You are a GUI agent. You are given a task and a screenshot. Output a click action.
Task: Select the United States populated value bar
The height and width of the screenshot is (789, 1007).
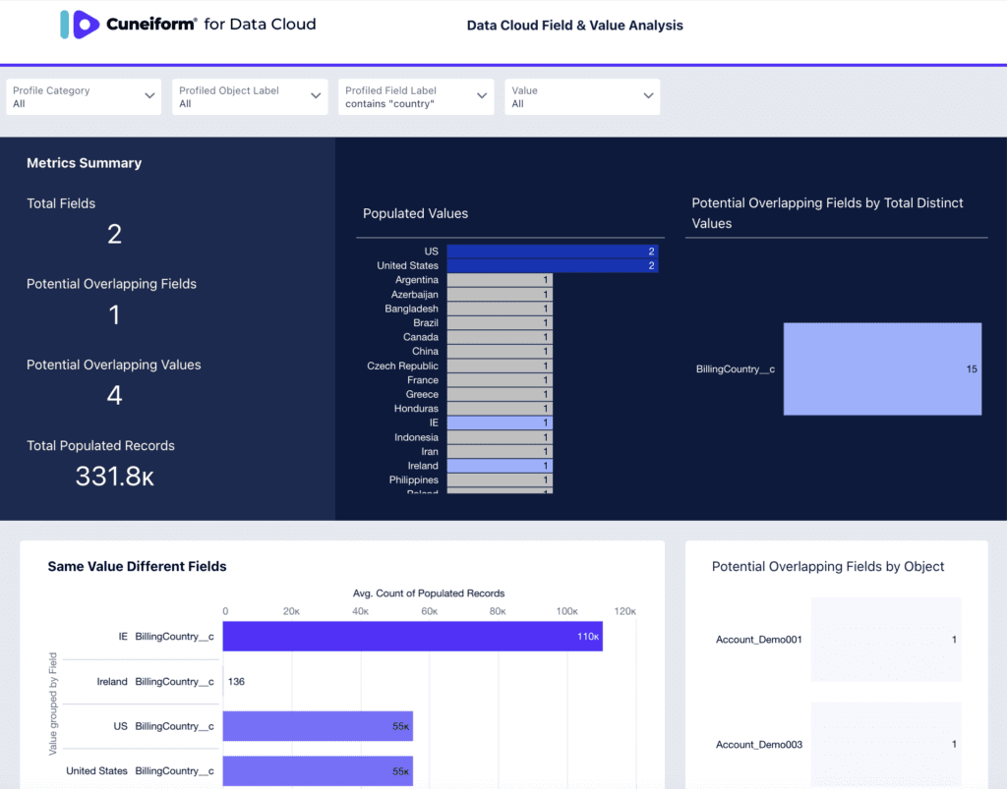tap(553, 265)
